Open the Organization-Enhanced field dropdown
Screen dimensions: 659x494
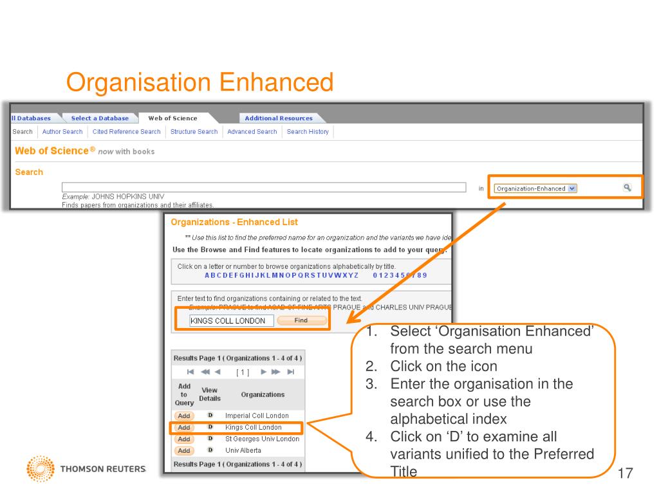click(x=535, y=188)
